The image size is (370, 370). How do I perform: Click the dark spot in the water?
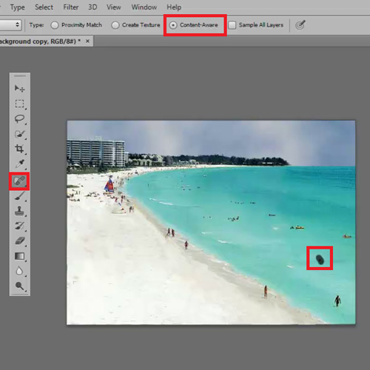tap(320, 260)
